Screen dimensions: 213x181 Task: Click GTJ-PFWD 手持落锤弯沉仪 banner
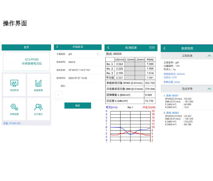pos(26,61)
